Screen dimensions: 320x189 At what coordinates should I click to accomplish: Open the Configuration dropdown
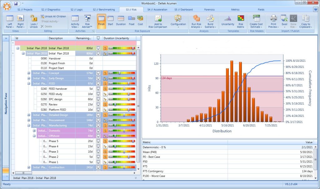[x=178, y=21]
